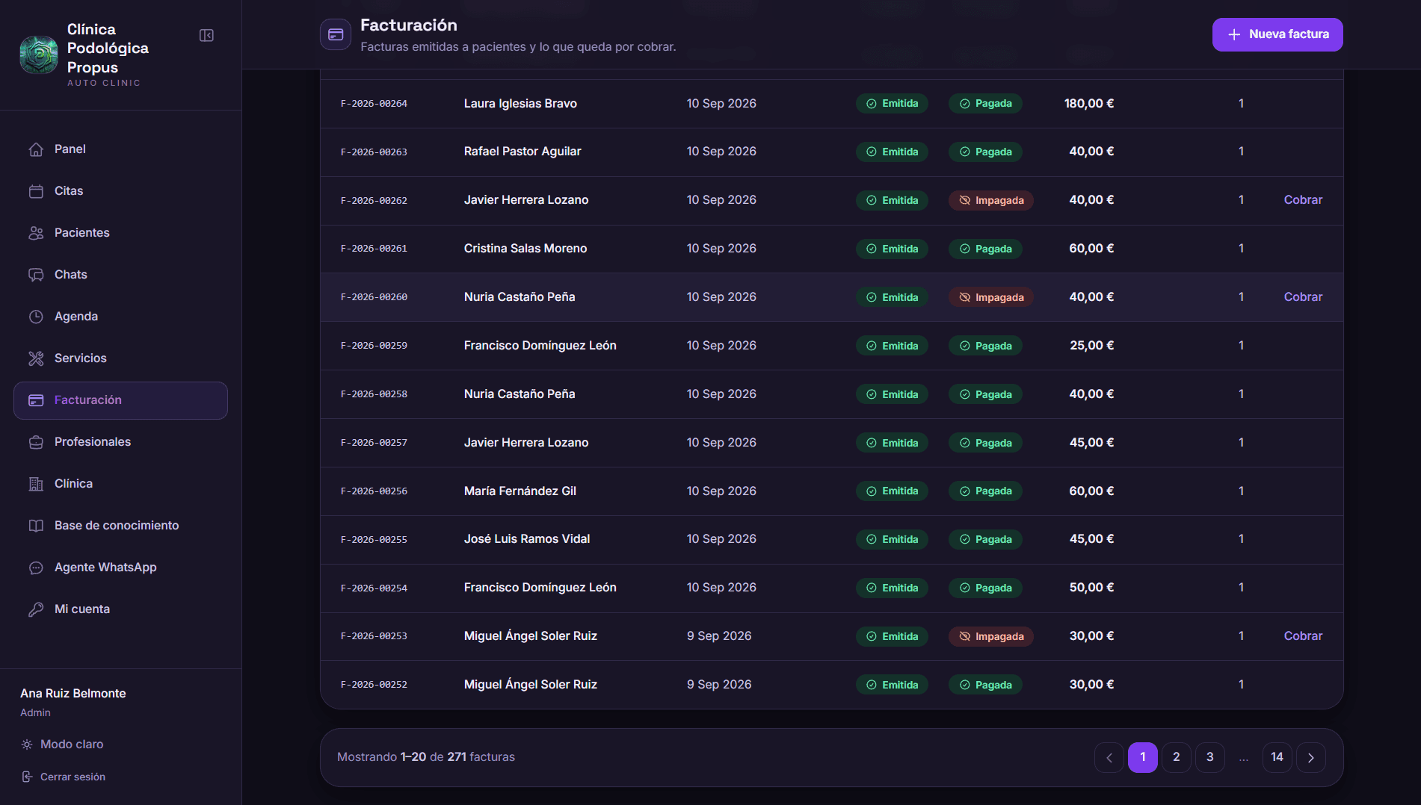Click the Panel house icon
The image size is (1421, 805).
(x=36, y=149)
